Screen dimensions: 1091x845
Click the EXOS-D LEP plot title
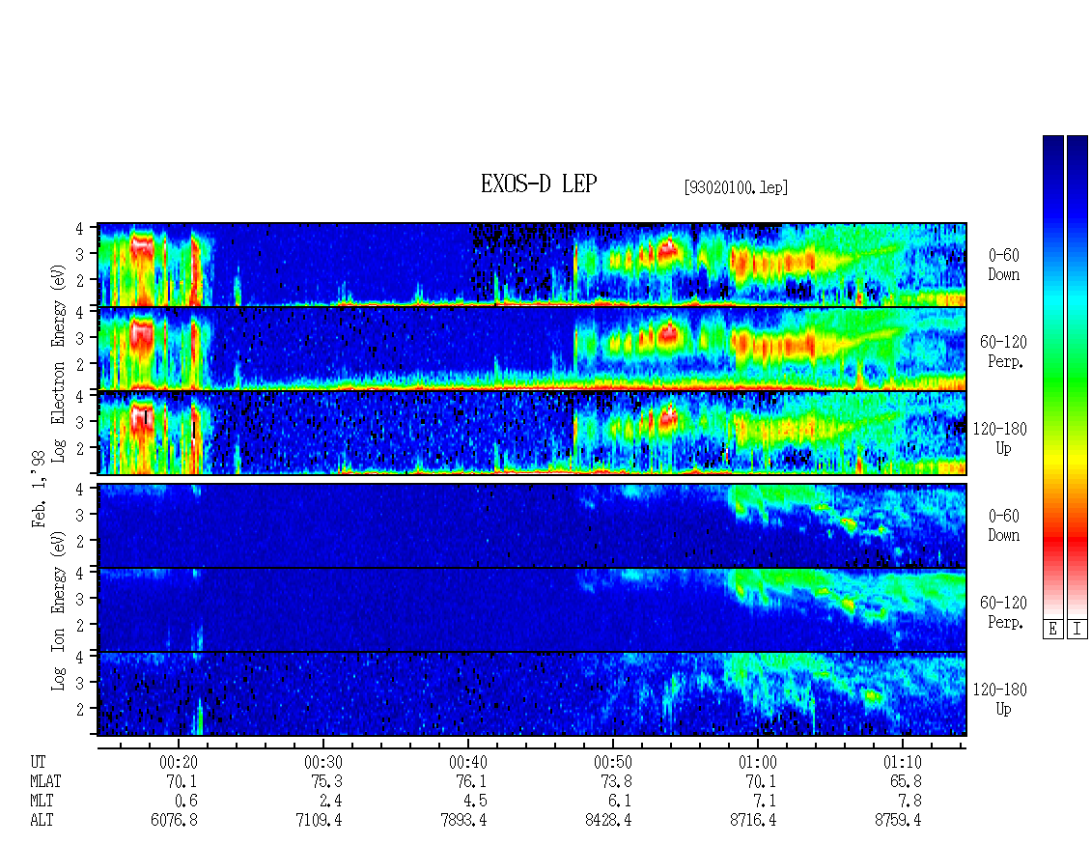pyautogui.click(x=539, y=183)
